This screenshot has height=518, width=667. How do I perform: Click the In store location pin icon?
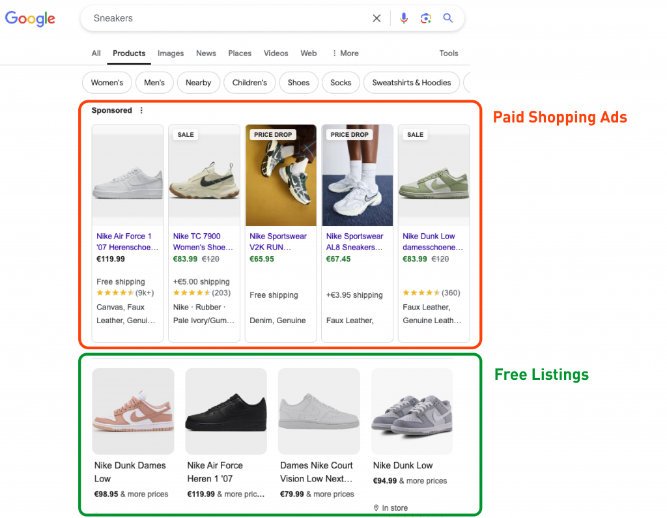376,508
